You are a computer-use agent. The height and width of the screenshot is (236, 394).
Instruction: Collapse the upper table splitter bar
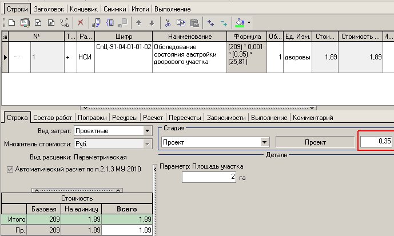coord(198,108)
